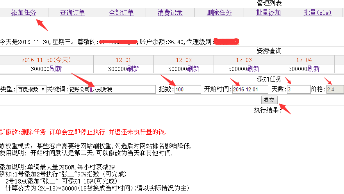Click the 管理列表 heading
The width and height of the screenshot is (344, 194).
pos(269,3)
